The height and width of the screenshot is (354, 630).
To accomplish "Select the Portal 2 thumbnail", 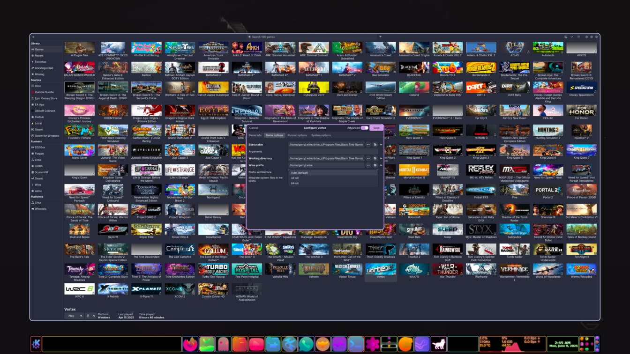I will pos(548,190).
